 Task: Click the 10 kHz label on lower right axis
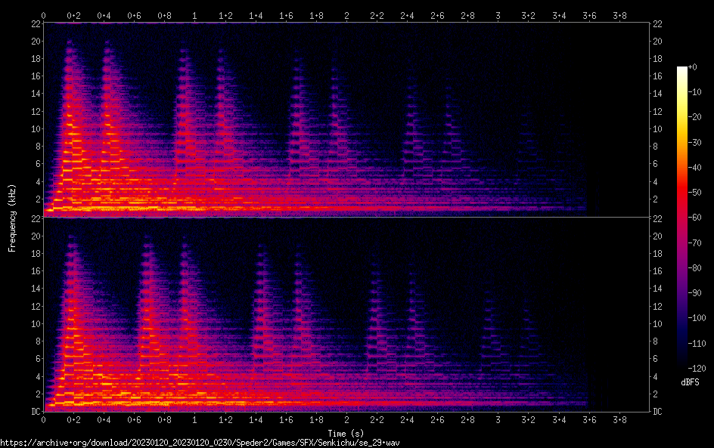tap(658, 323)
